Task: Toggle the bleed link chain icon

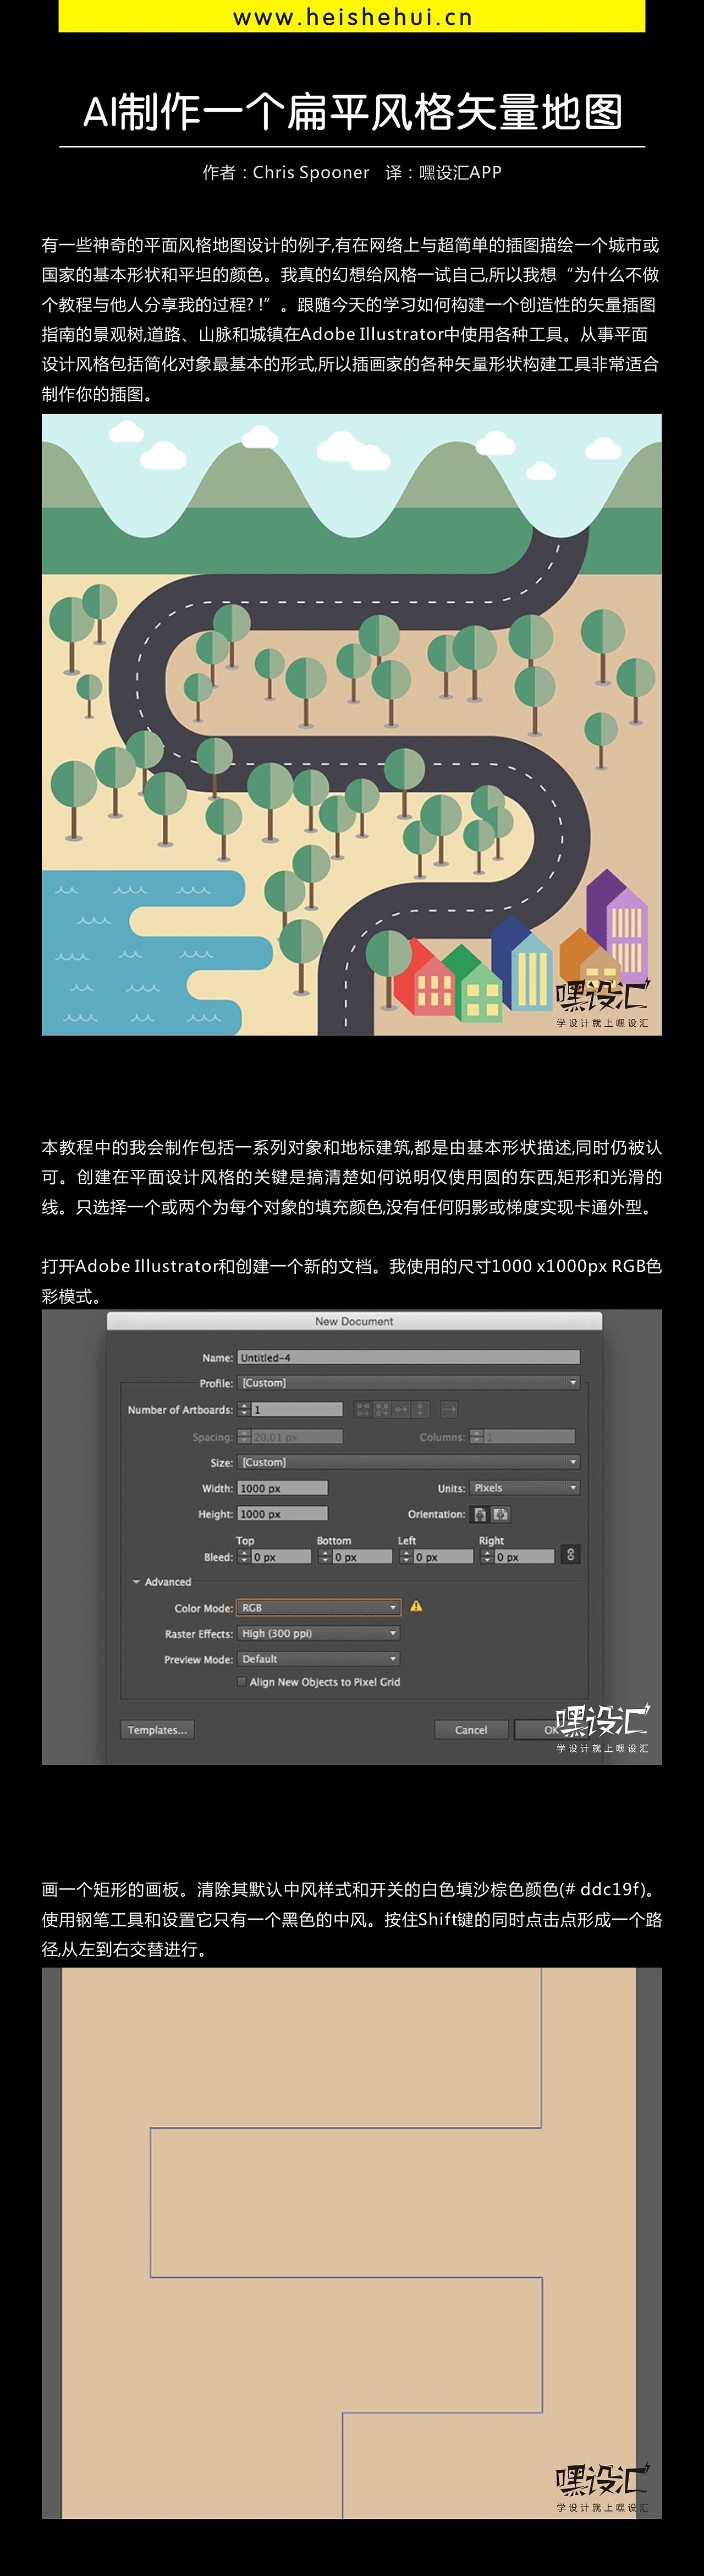Action: (x=570, y=1555)
